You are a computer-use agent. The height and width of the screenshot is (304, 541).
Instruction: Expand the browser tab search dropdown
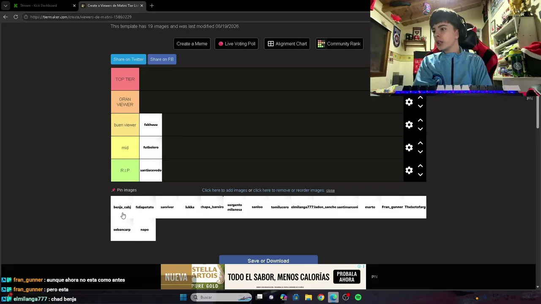(5, 5)
